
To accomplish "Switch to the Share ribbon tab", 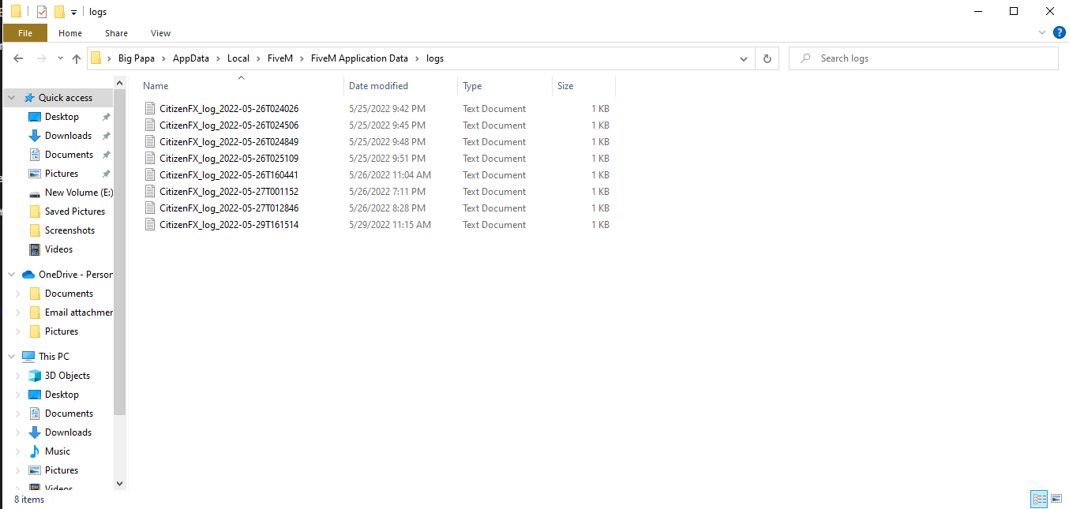I will [116, 33].
